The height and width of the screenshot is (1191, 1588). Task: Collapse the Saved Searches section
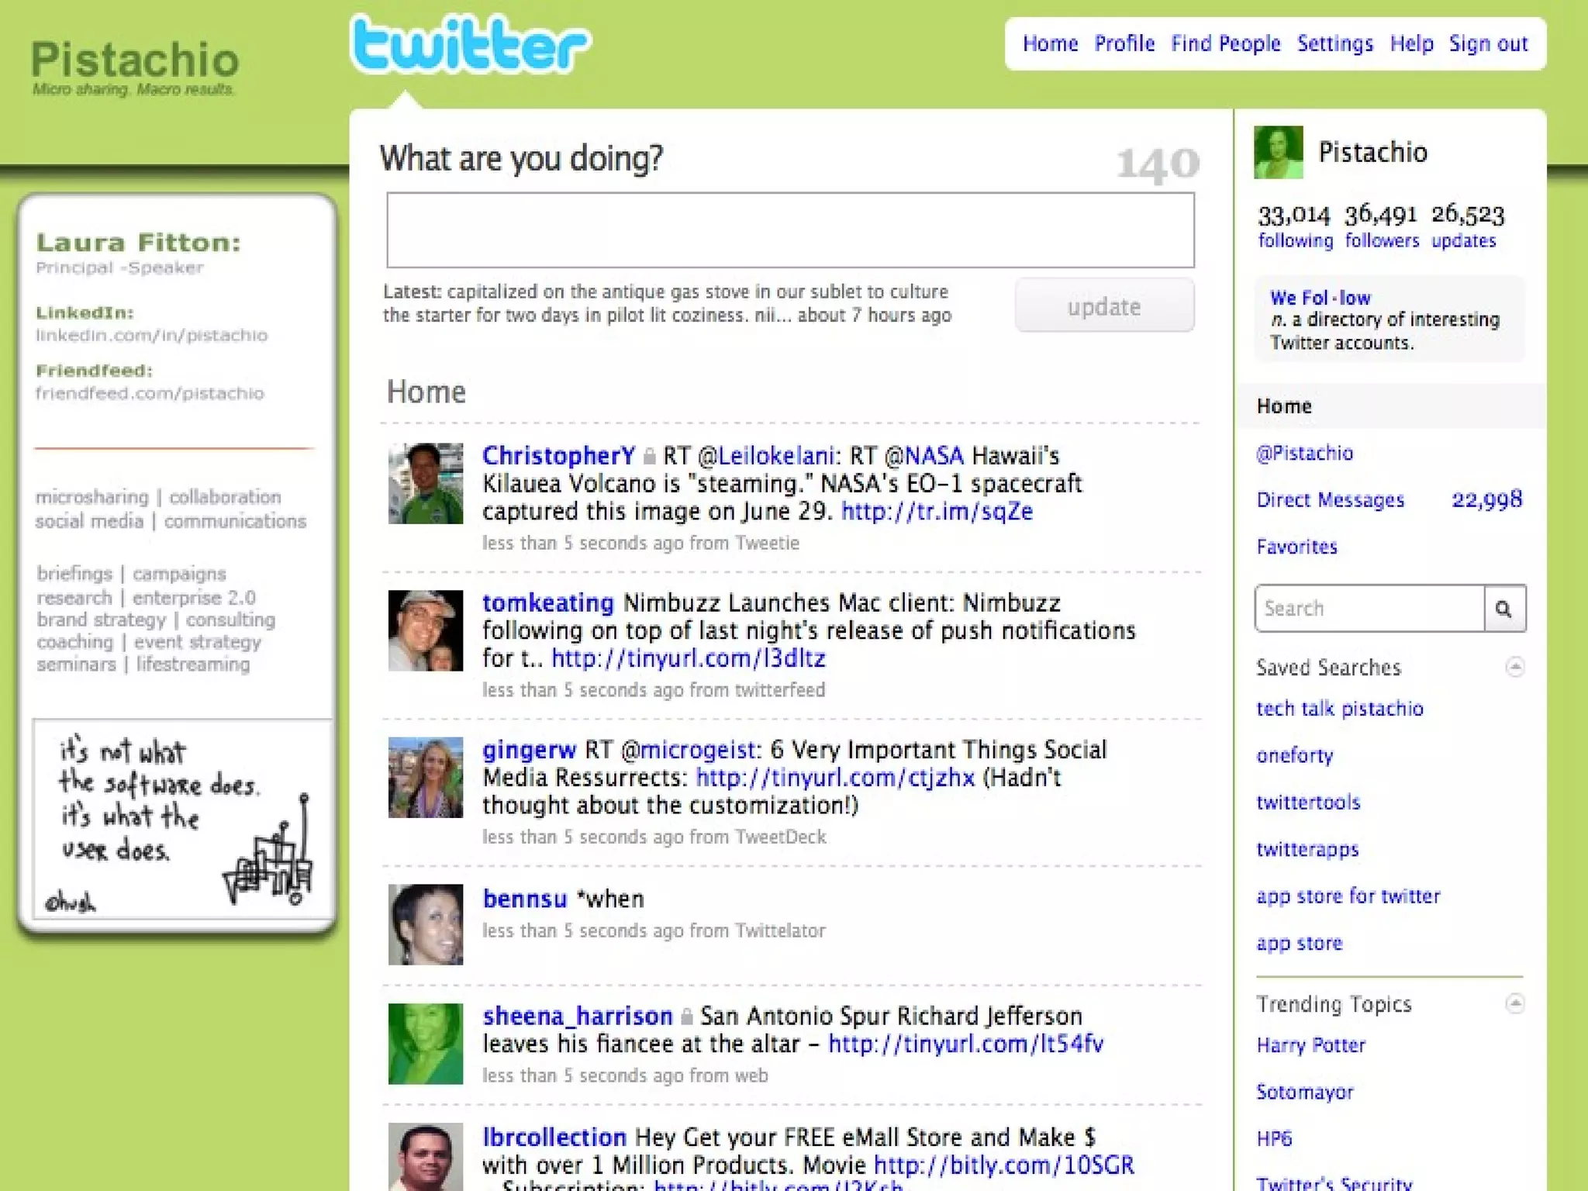click(1515, 667)
